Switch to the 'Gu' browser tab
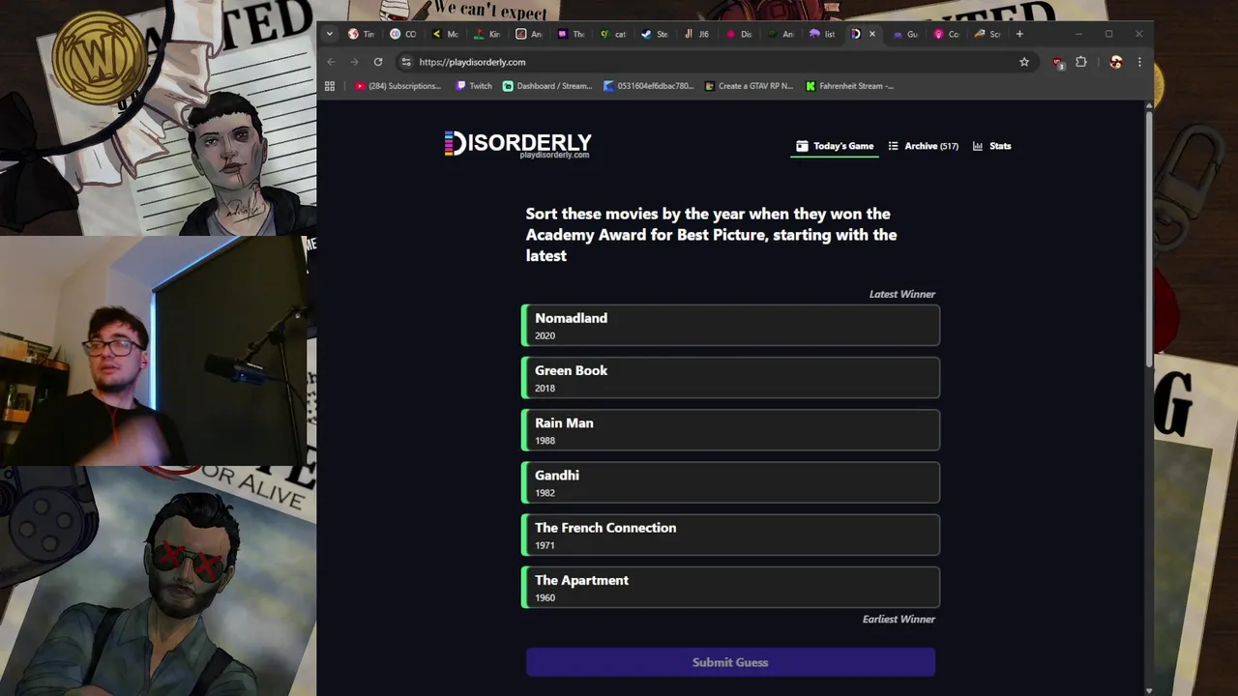This screenshot has height=696, width=1238. coord(905,34)
